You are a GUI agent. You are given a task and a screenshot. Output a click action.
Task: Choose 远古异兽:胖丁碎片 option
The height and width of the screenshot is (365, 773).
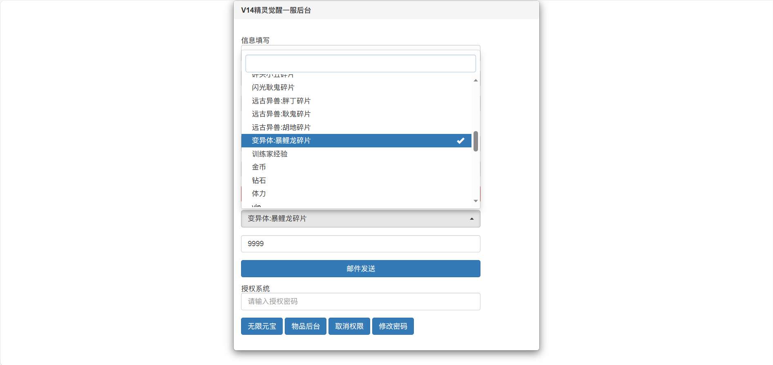tap(281, 101)
